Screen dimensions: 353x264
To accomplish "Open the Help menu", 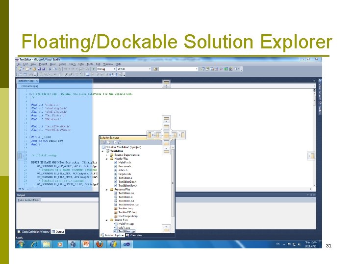I will pyautogui.click(x=118, y=64).
